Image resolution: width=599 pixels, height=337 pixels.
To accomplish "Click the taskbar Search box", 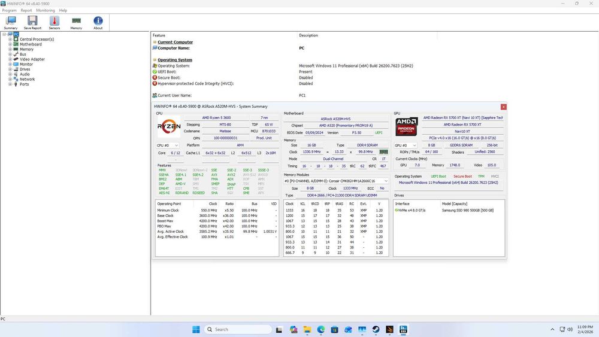I will pyautogui.click(x=238, y=329).
